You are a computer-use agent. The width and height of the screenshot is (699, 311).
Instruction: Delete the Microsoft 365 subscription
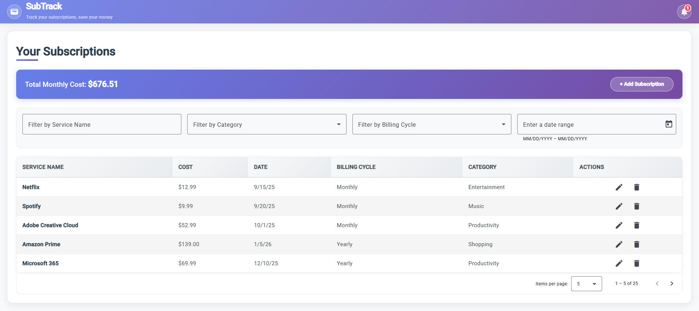[637, 263]
